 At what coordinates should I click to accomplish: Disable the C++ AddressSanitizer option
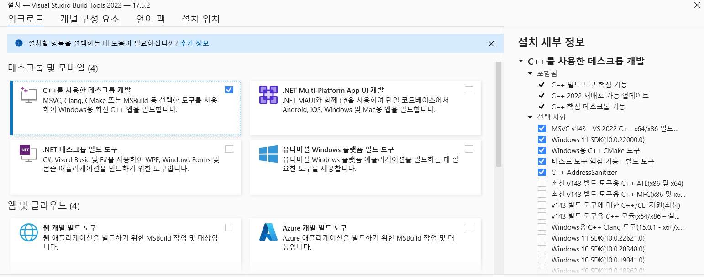tap(542, 172)
